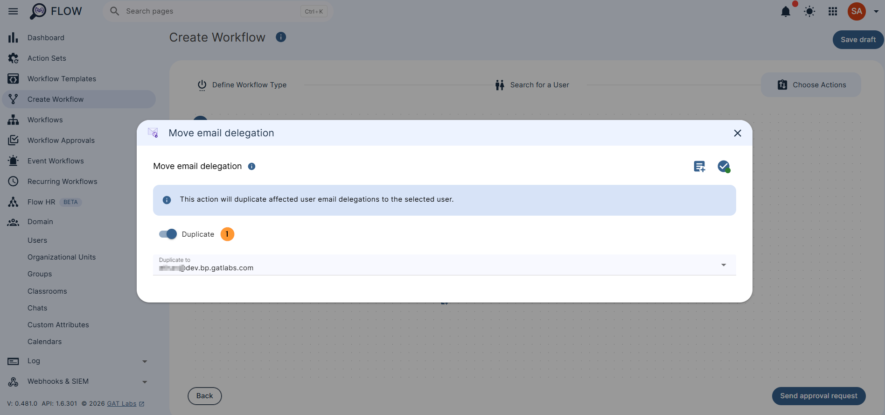Viewport: 885px width, 415px height.
Task: Click the Workflow Templates icon
Action: click(13, 79)
